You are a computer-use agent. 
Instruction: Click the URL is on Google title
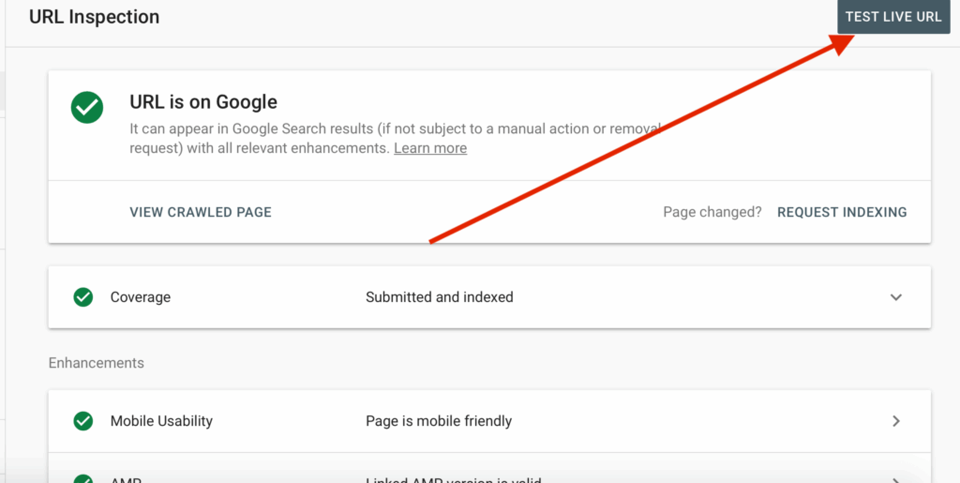203,102
